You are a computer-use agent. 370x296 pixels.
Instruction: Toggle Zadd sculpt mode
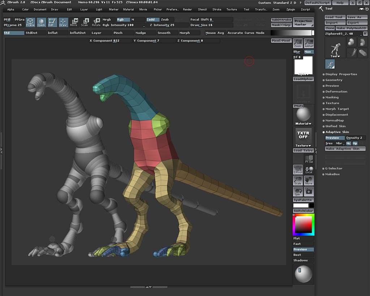point(153,20)
